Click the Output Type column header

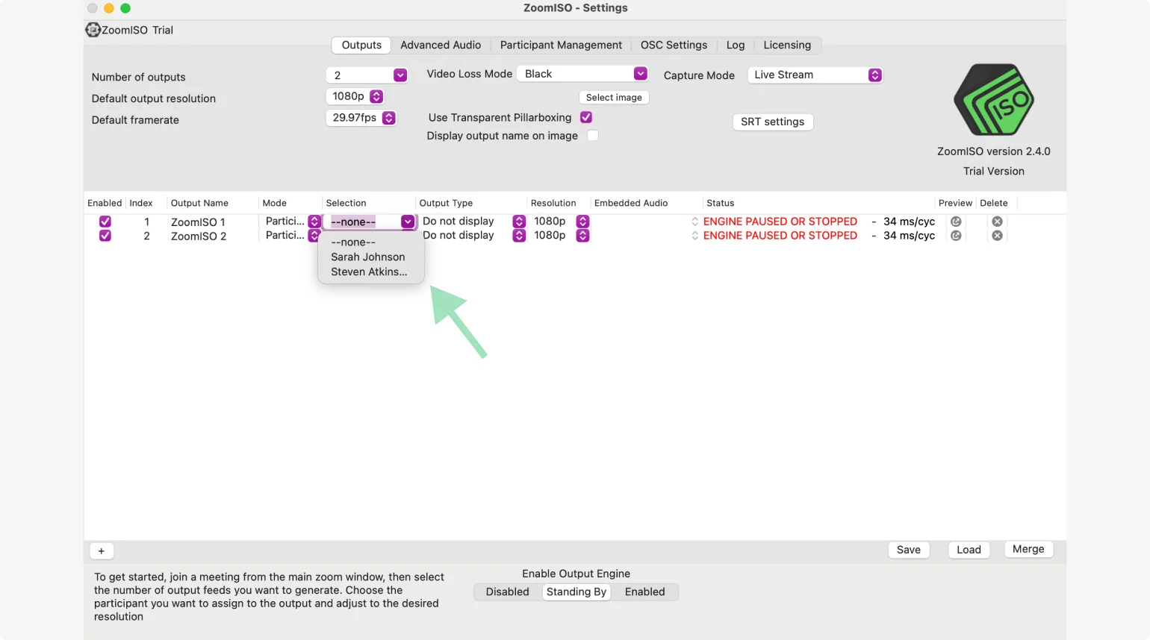pos(446,203)
